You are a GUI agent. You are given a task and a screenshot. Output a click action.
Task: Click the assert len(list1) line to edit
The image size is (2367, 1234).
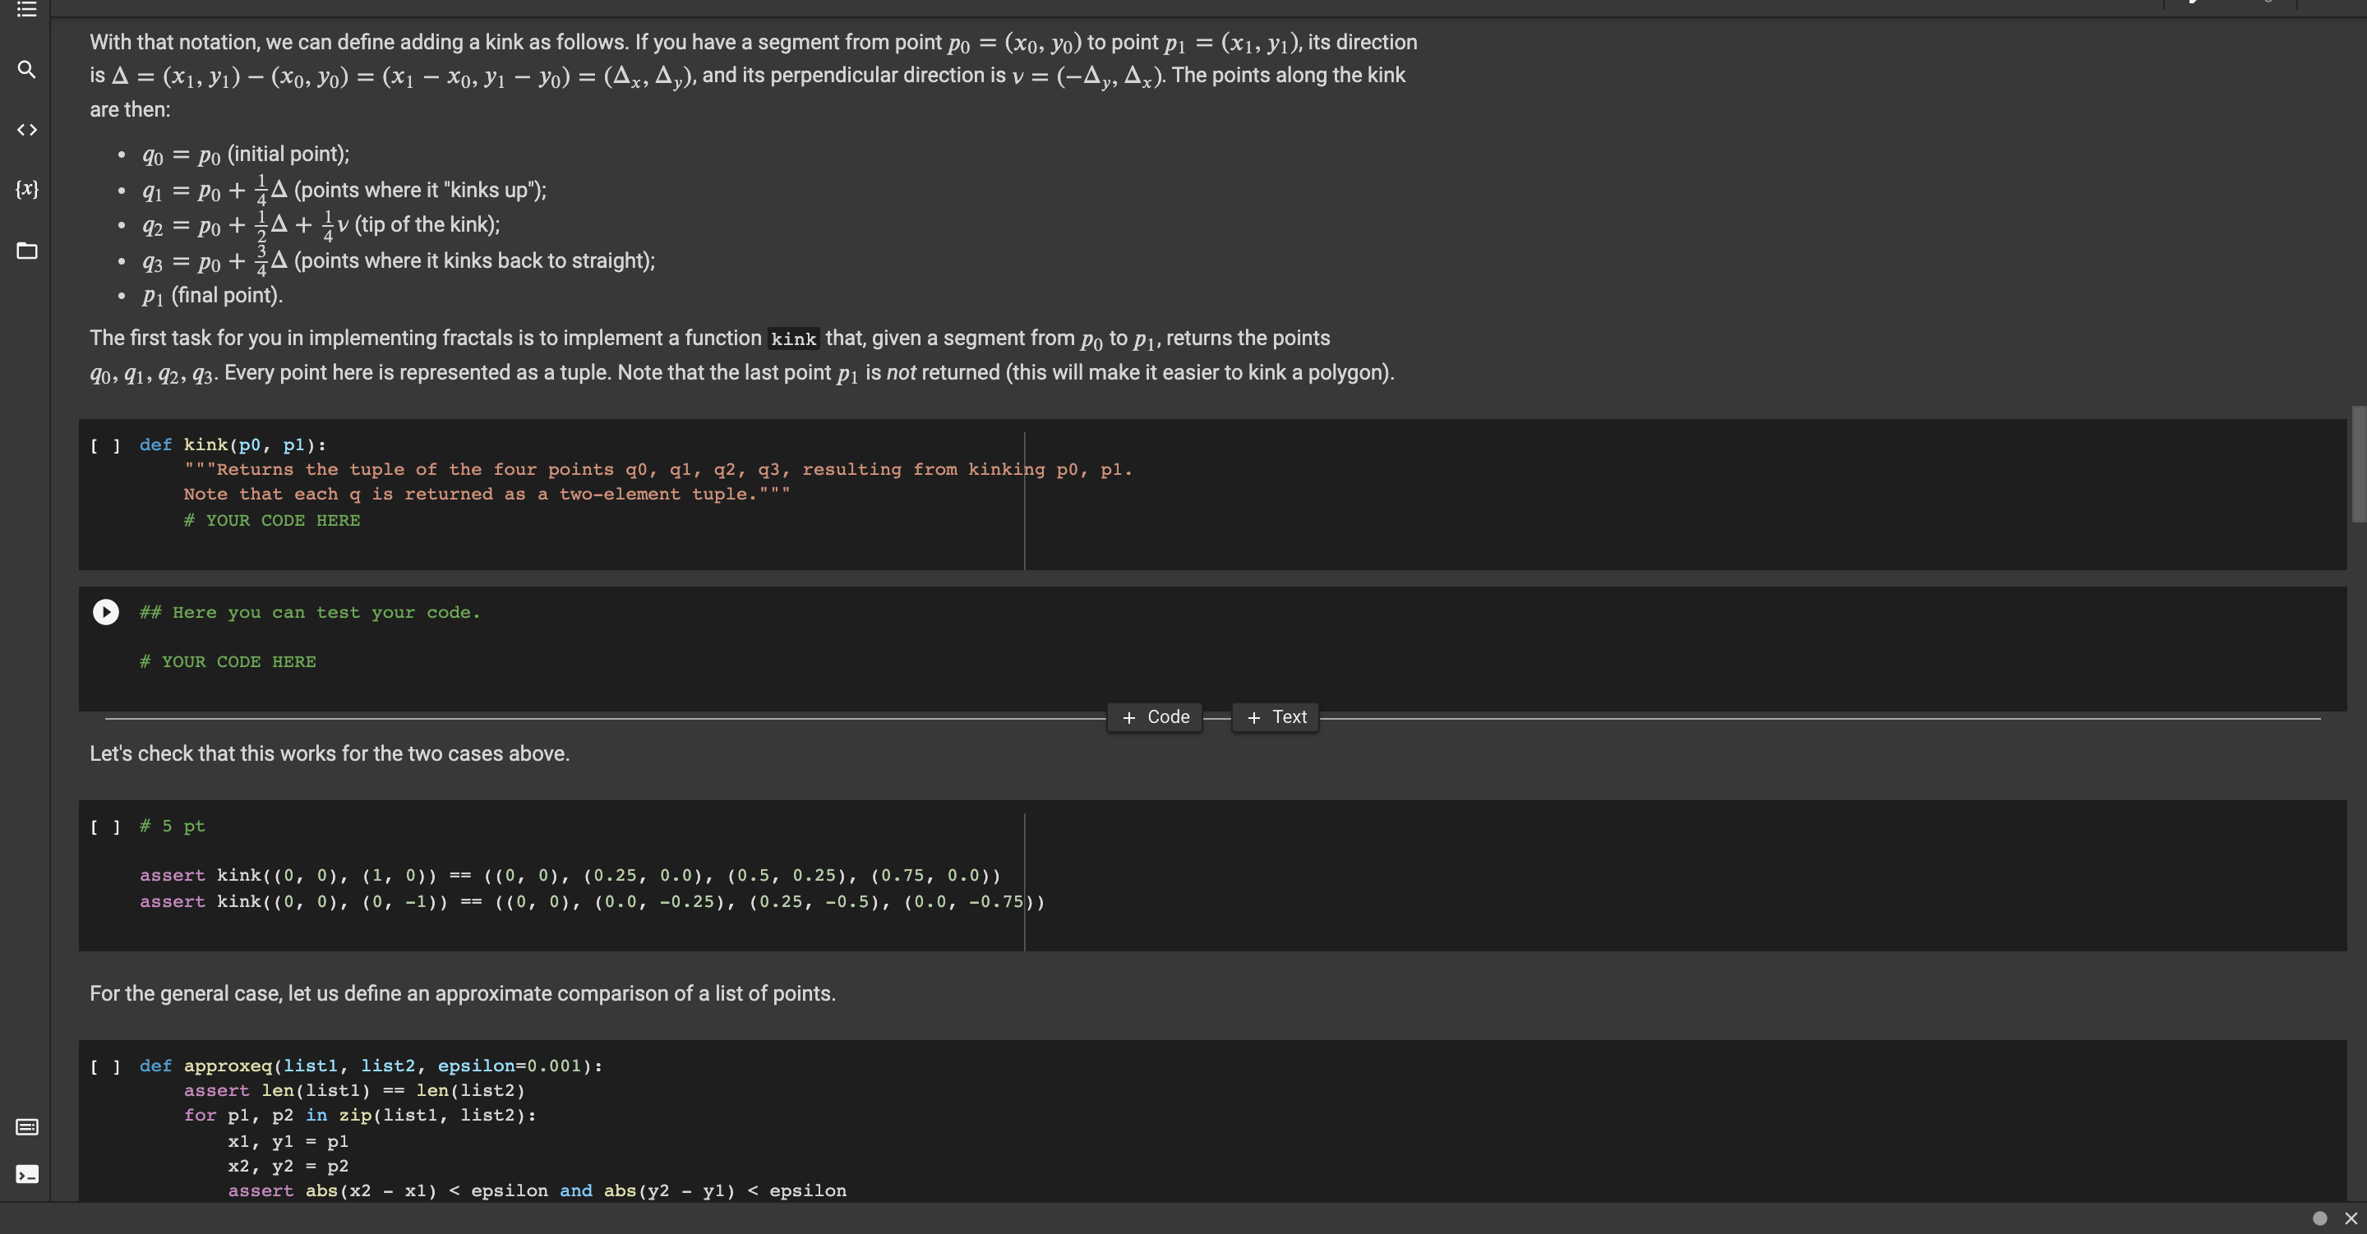pyautogui.click(x=353, y=1091)
